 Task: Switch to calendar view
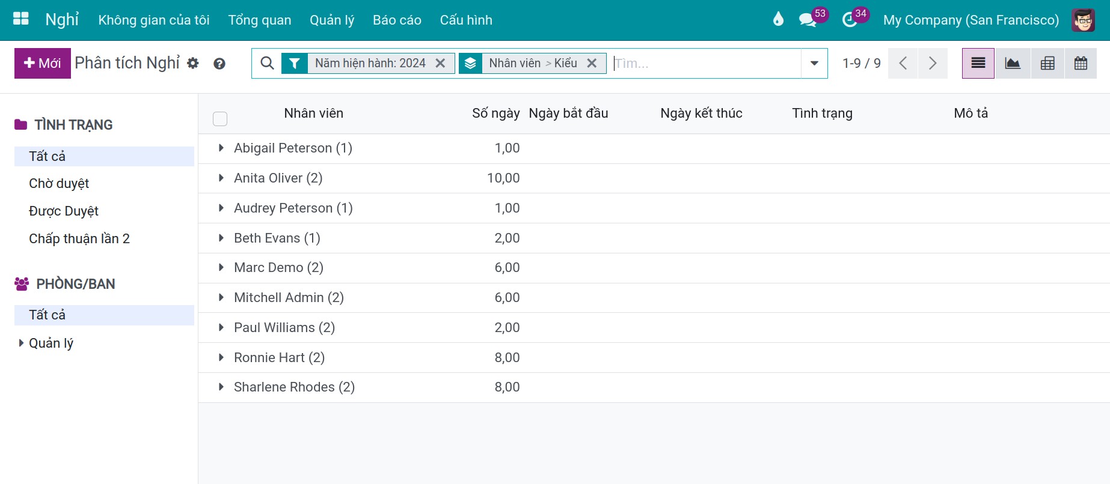point(1081,63)
